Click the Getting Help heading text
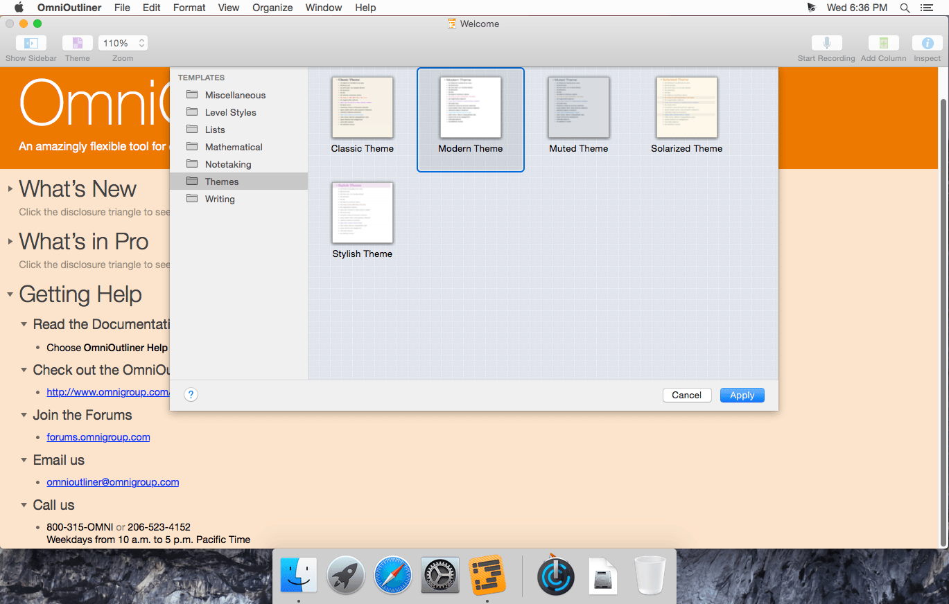This screenshot has height=604, width=949. tap(80, 294)
